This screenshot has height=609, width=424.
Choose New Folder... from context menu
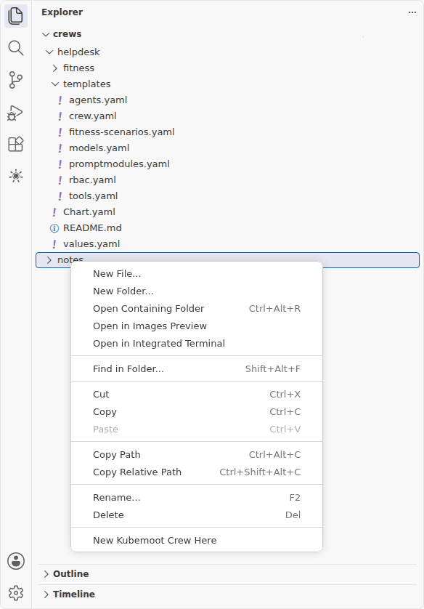pyautogui.click(x=197, y=291)
